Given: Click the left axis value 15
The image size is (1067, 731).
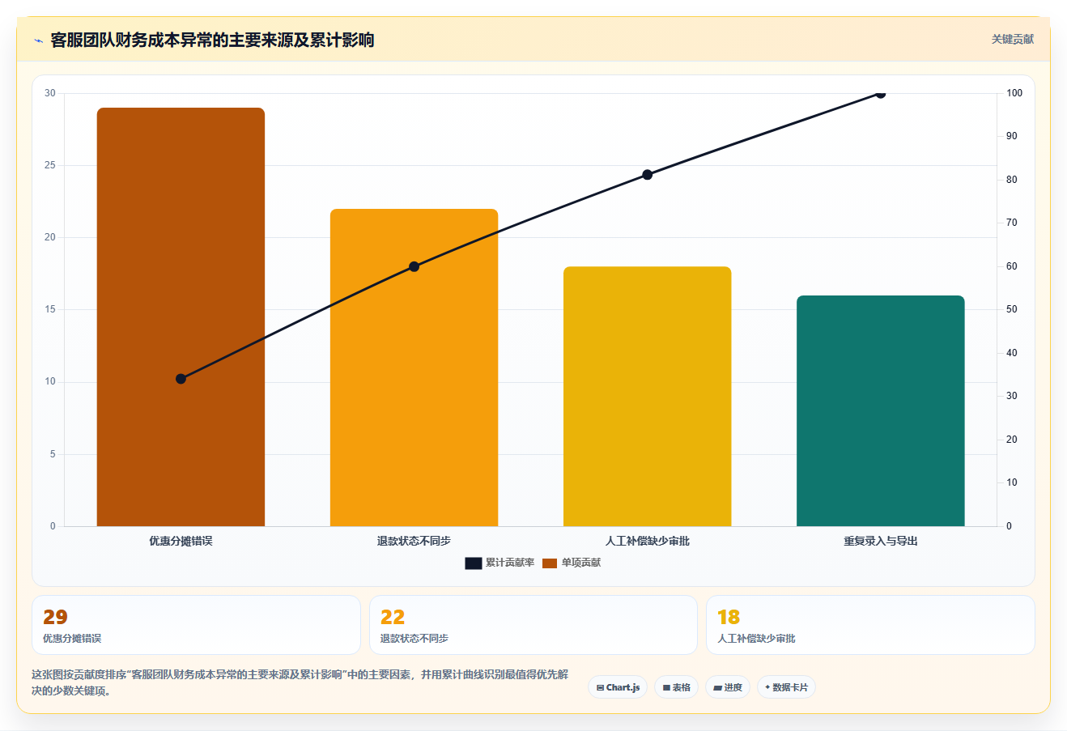Looking at the screenshot, I should pos(50,309).
